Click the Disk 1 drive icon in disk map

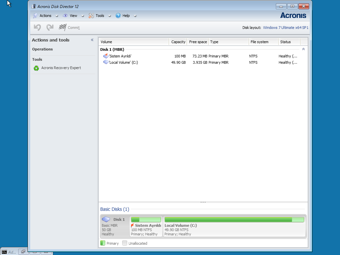click(x=106, y=219)
